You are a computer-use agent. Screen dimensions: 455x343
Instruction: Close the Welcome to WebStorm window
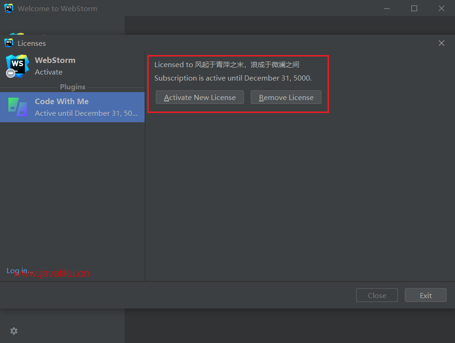tap(442, 8)
